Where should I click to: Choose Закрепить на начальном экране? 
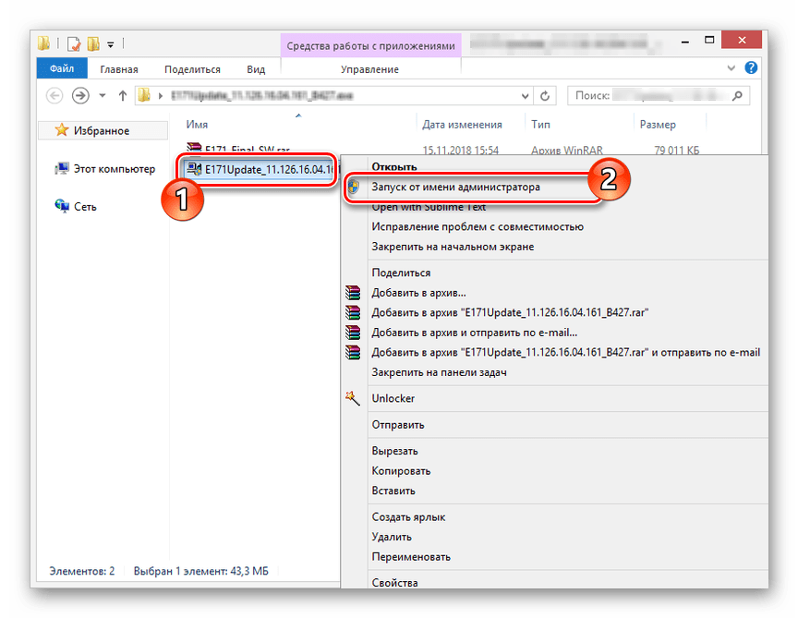[453, 247]
